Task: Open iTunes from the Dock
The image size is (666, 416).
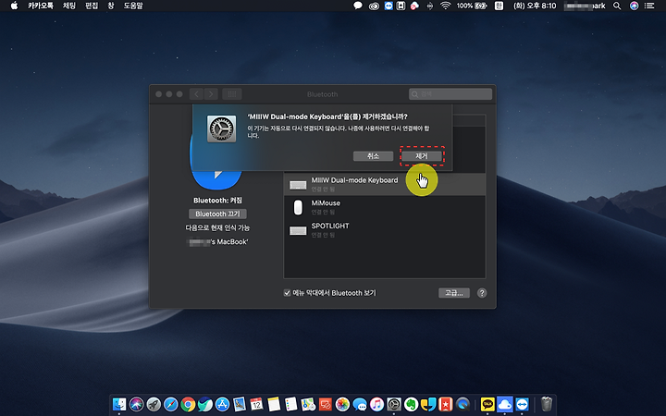Action: click(x=376, y=404)
